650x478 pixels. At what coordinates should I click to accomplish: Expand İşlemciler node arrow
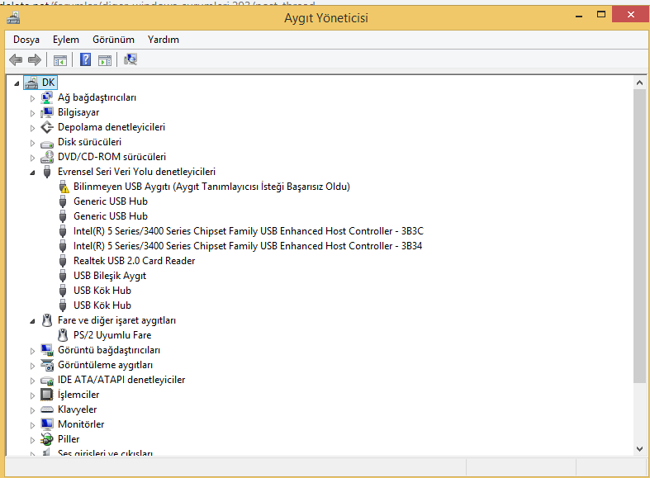pos(32,396)
